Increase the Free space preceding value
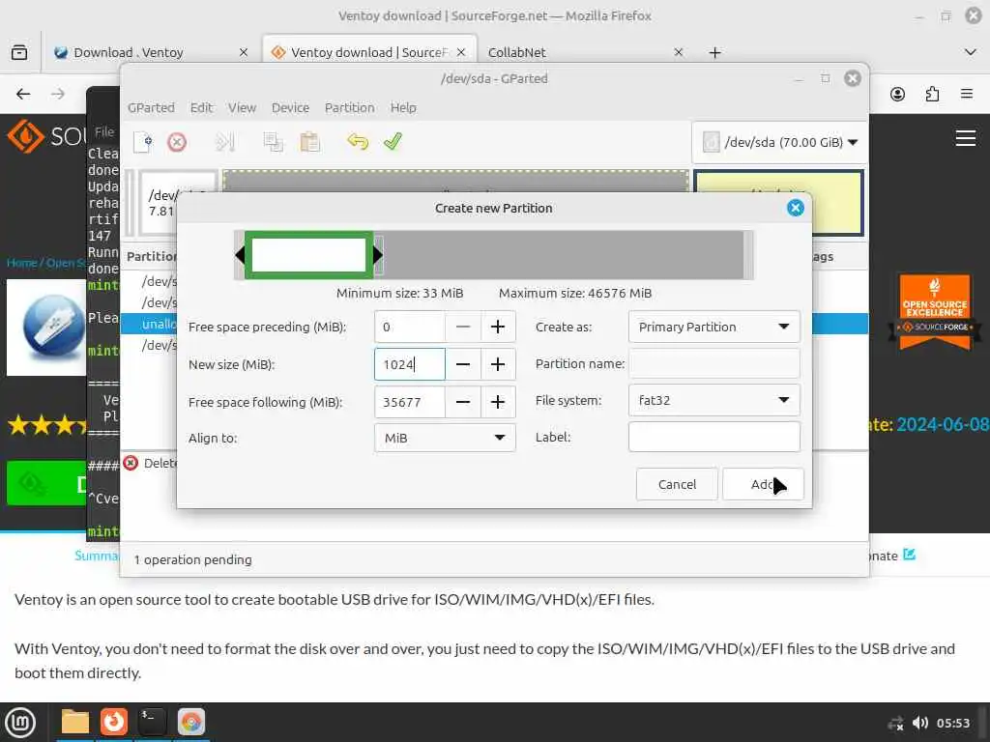The width and height of the screenshot is (990, 742). coord(498,327)
